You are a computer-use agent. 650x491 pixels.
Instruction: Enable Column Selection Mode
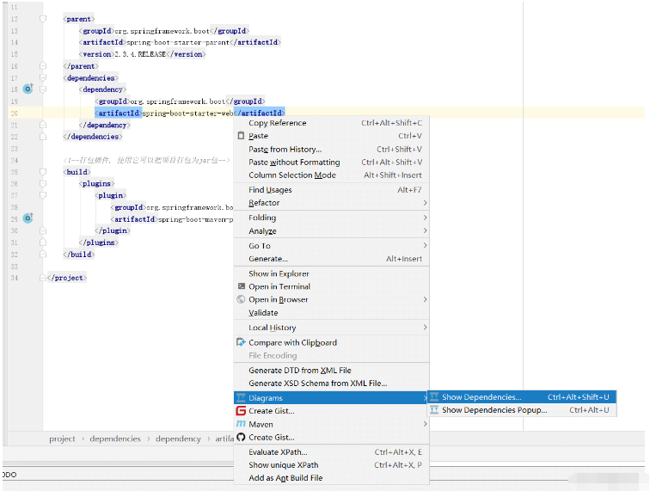[331, 175]
